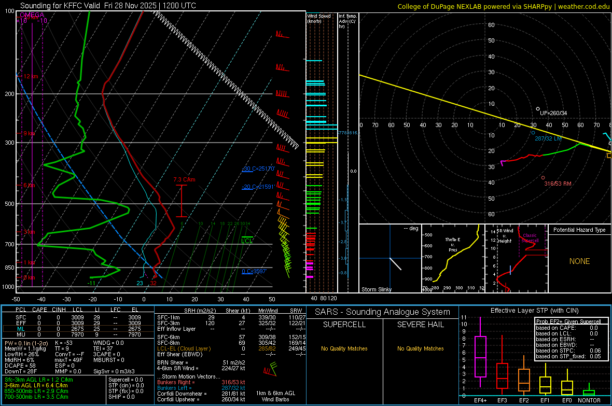The width and height of the screenshot is (612, 406).
Task: Click the 'Storm Slinky' panel label
Action: [x=376, y=289]
